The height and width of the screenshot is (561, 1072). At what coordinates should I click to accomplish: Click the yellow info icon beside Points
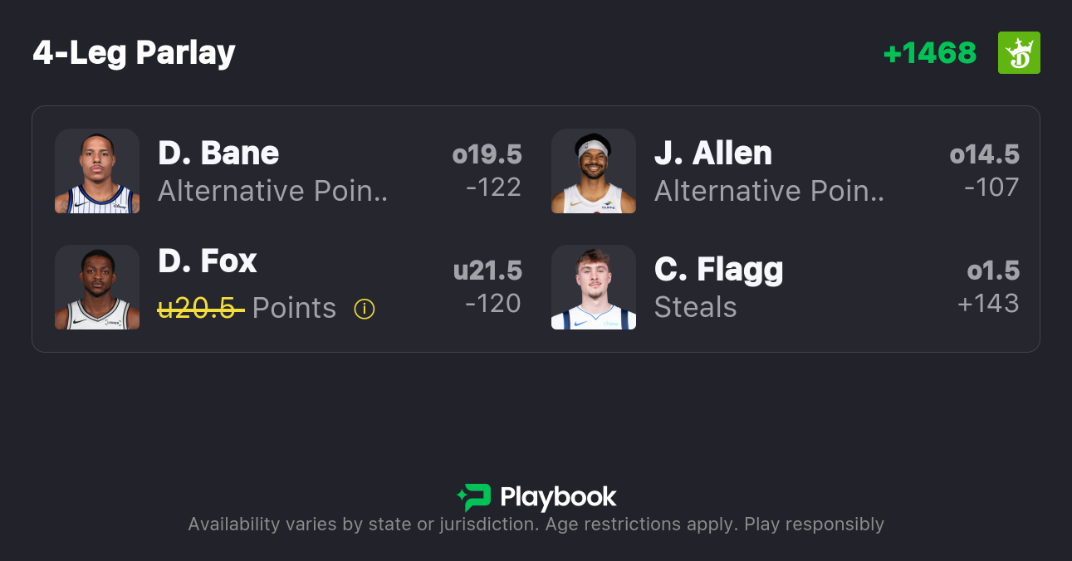pyautogui.click(x=365, y=309)
